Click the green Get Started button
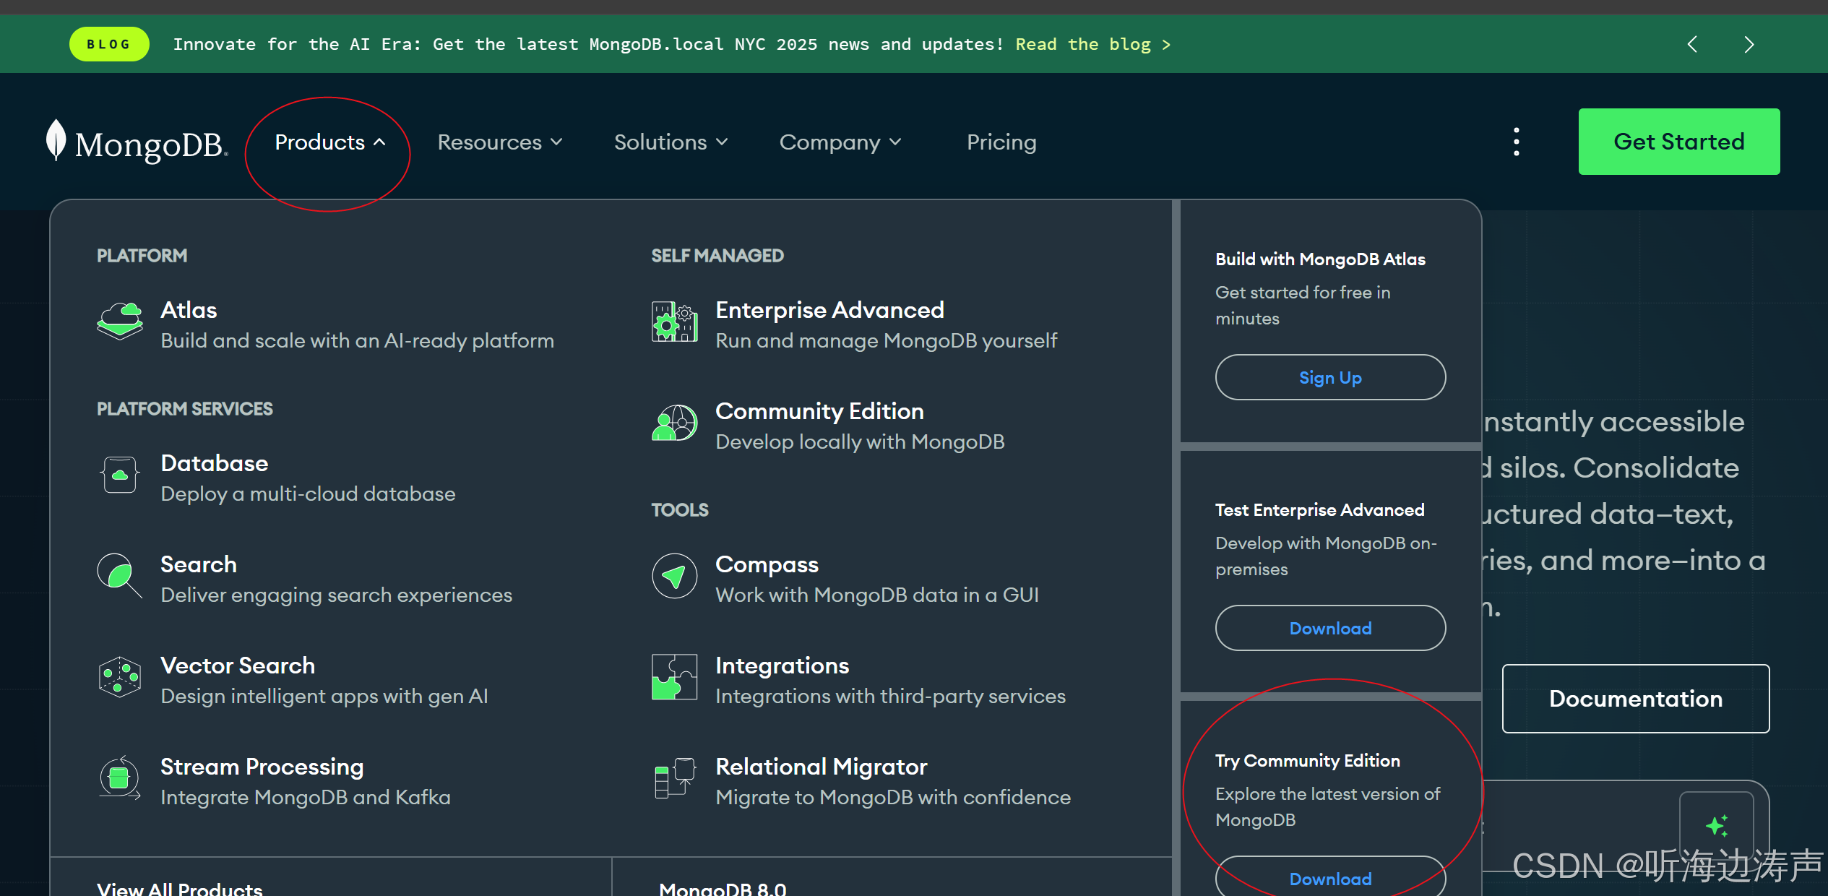 click(x=1678, y=142)
